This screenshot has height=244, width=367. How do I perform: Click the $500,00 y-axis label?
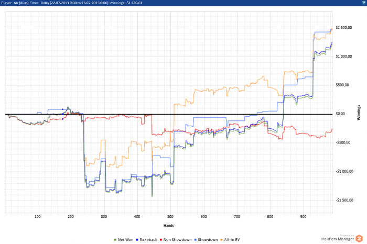(342, 85)
